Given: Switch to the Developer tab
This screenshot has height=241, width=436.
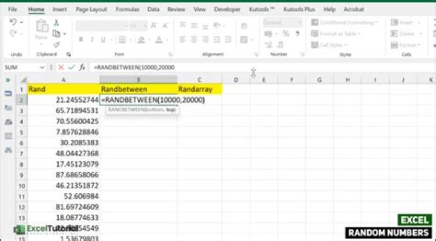Looking at the screenshot, I should point(227,10).
